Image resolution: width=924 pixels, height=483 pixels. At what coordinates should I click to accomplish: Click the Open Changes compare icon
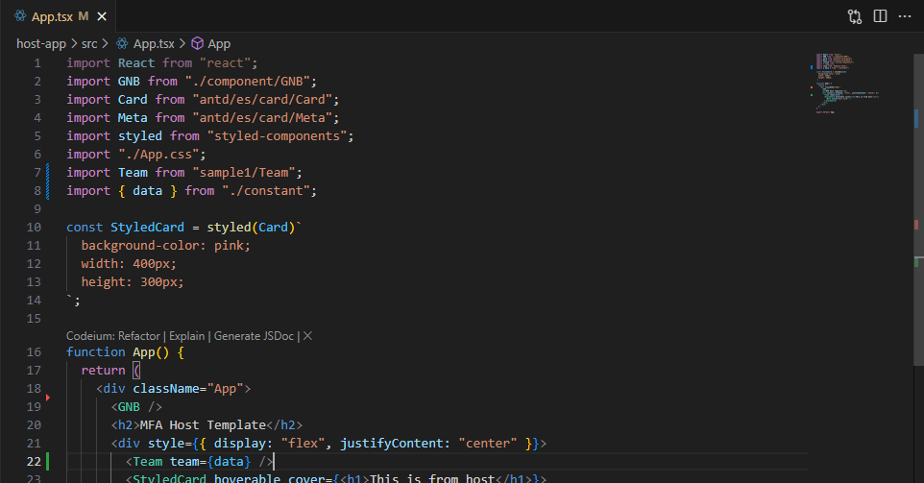tap(855, 16)
